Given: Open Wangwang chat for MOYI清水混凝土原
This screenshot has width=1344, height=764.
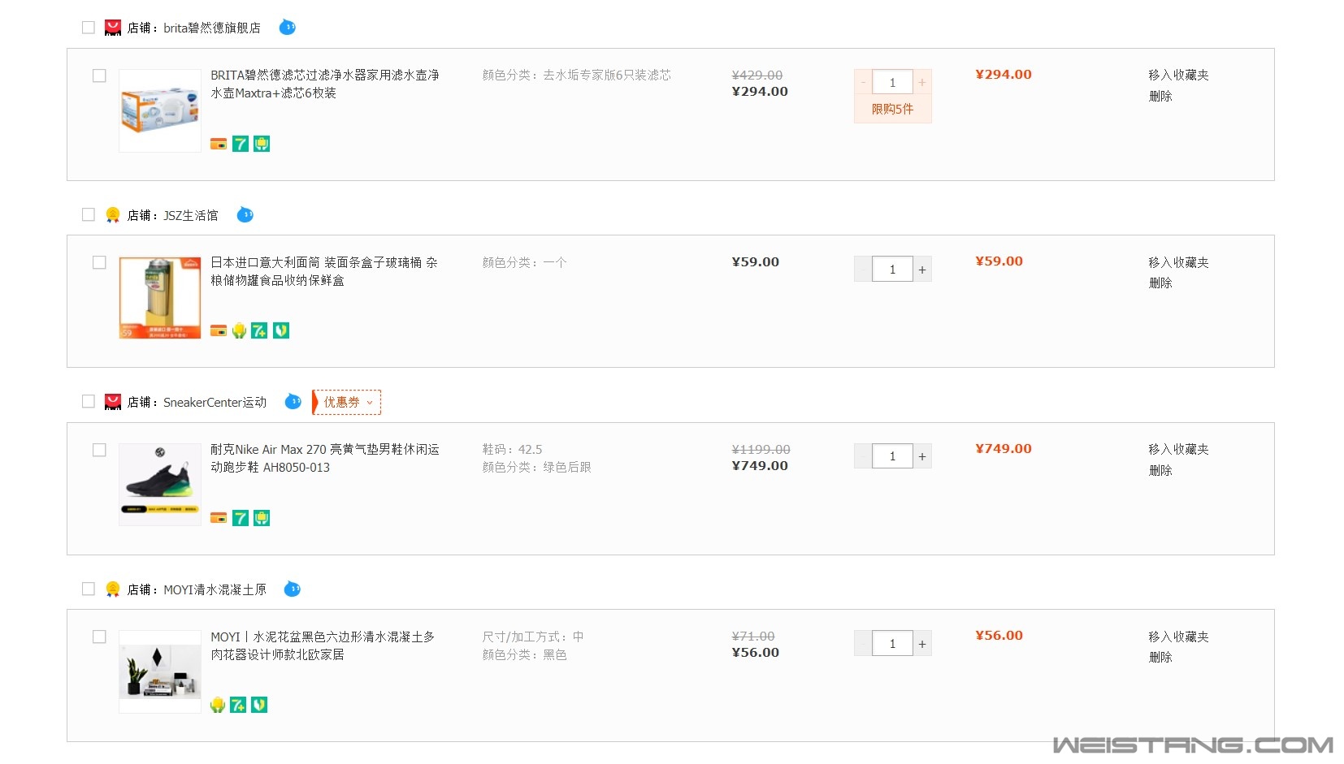Looking at the screenshot, I should point(292,589).
